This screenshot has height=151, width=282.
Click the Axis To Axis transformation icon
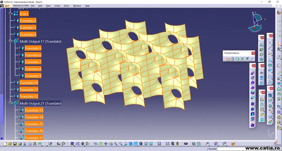pos(252,59)
